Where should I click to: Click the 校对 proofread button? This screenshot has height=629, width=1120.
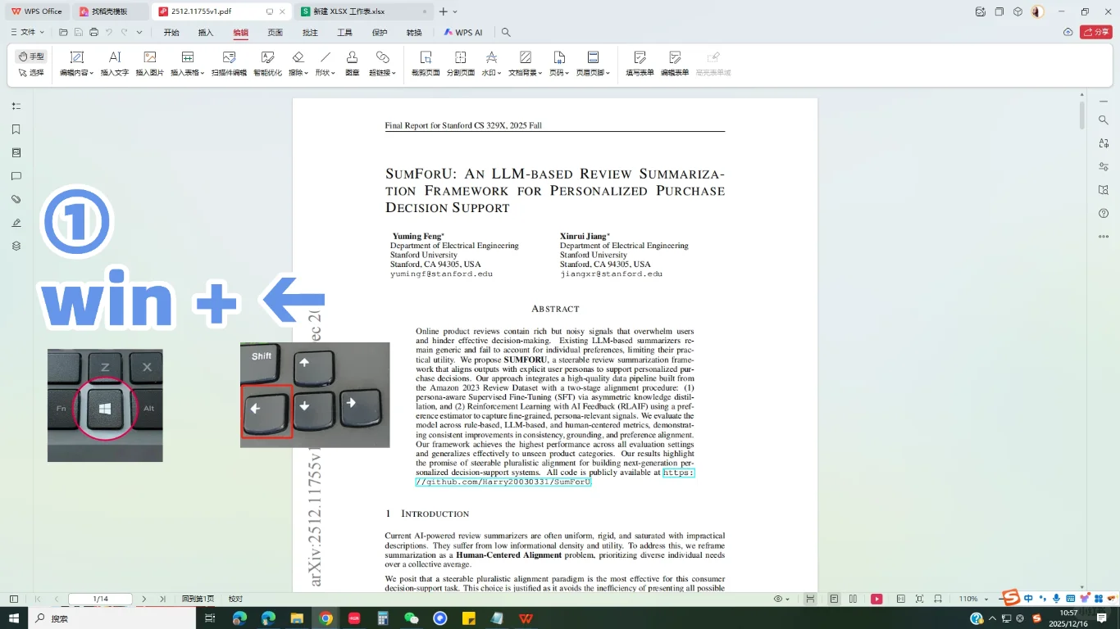click(x=235, y=599)
